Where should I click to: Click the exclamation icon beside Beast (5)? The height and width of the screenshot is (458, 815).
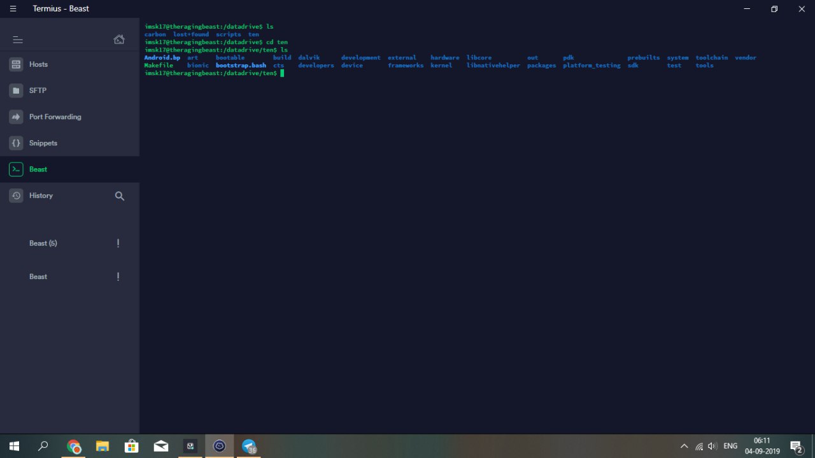click(x=118, y=243)
